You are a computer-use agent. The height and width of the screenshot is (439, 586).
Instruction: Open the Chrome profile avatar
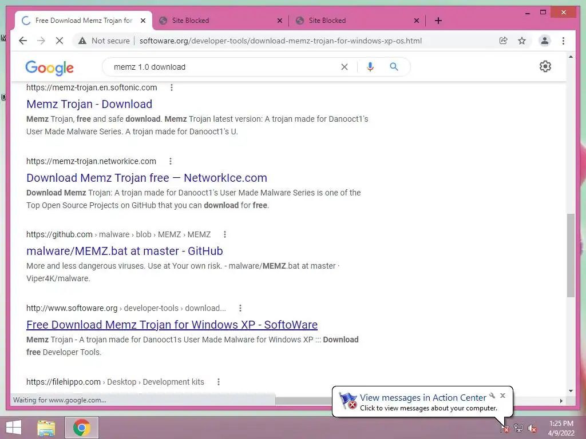click(545, 41)
